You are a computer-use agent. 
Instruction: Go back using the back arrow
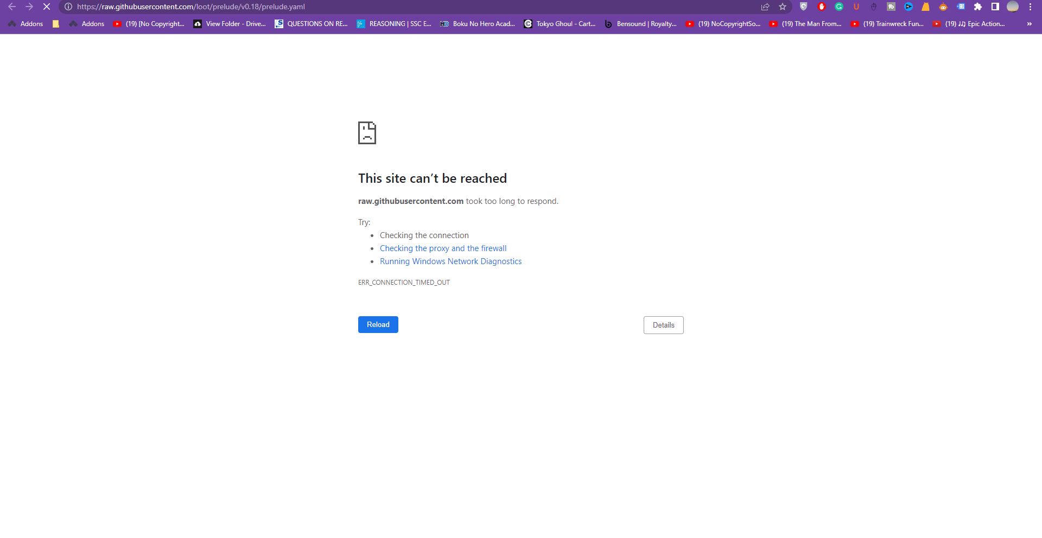pyautogui.click(x=11, y=7)
